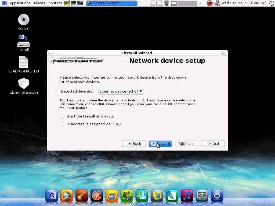Switch to the second workspace in pager

click(181, 3)
